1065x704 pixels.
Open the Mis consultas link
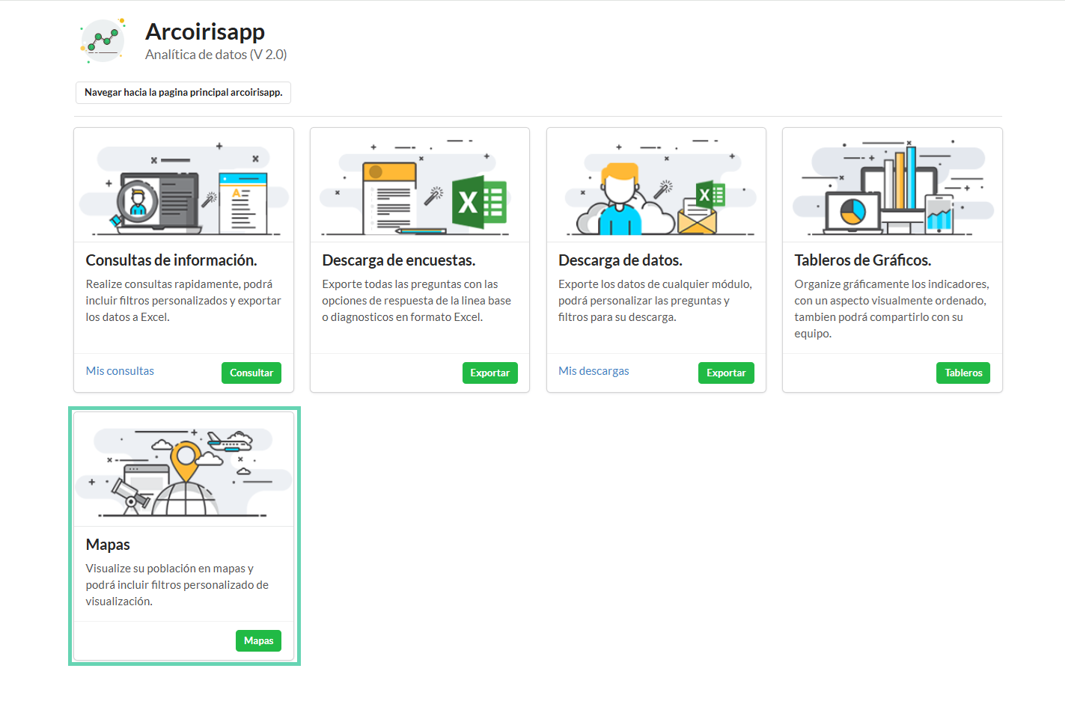click(x=120, y=371)
